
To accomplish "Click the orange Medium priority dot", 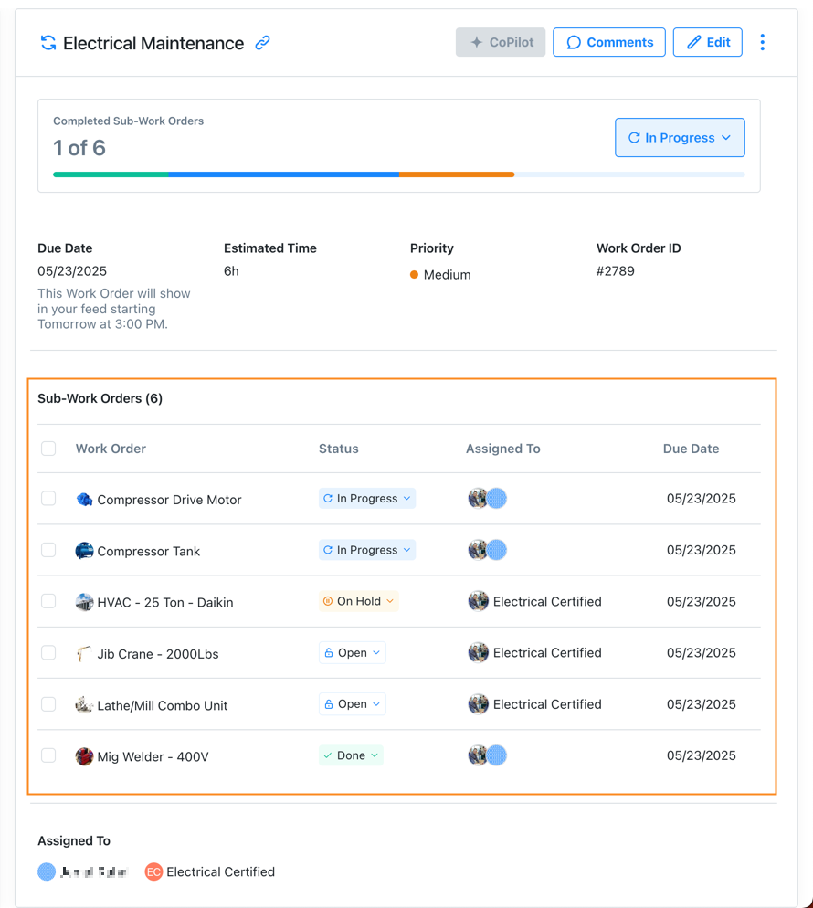I will click(414, 274).
